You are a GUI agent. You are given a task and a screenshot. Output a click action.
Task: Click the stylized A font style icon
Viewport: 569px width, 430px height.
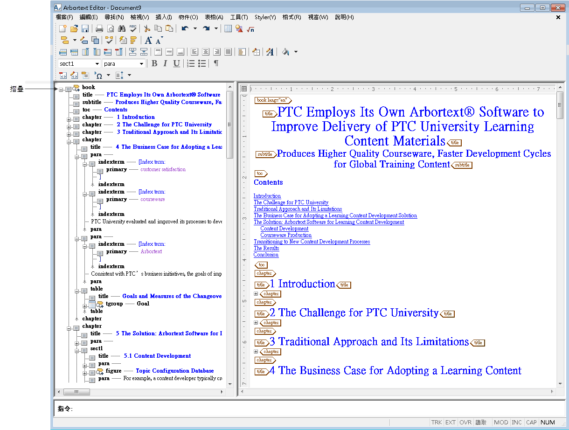[270, 52]
